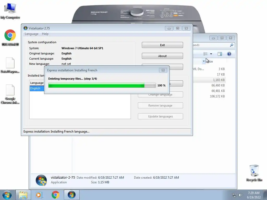Select the 106,172 KB file row
The image size is (267, 200).
click(209, 96)
